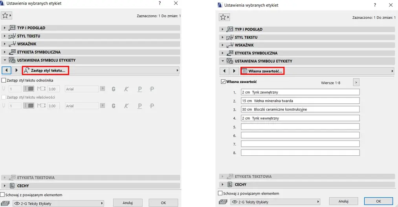Screen dimensions: 398x207
Task: Edit row 1 field with Tynk zewnętrzny
Action: 300,92
